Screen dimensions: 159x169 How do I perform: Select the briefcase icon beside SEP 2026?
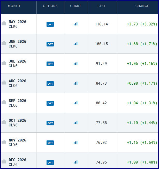4,103
